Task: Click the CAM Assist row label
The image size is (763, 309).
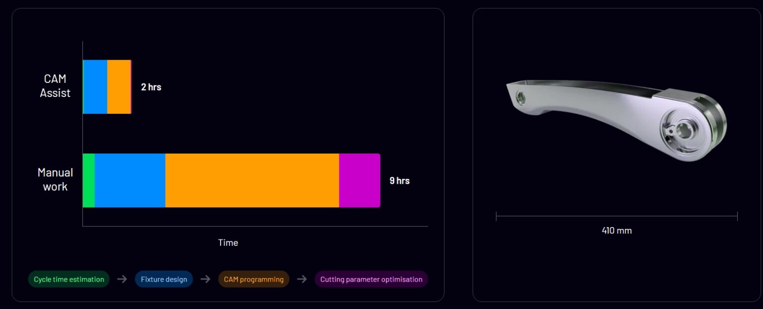Action: (x=55, y=86)
